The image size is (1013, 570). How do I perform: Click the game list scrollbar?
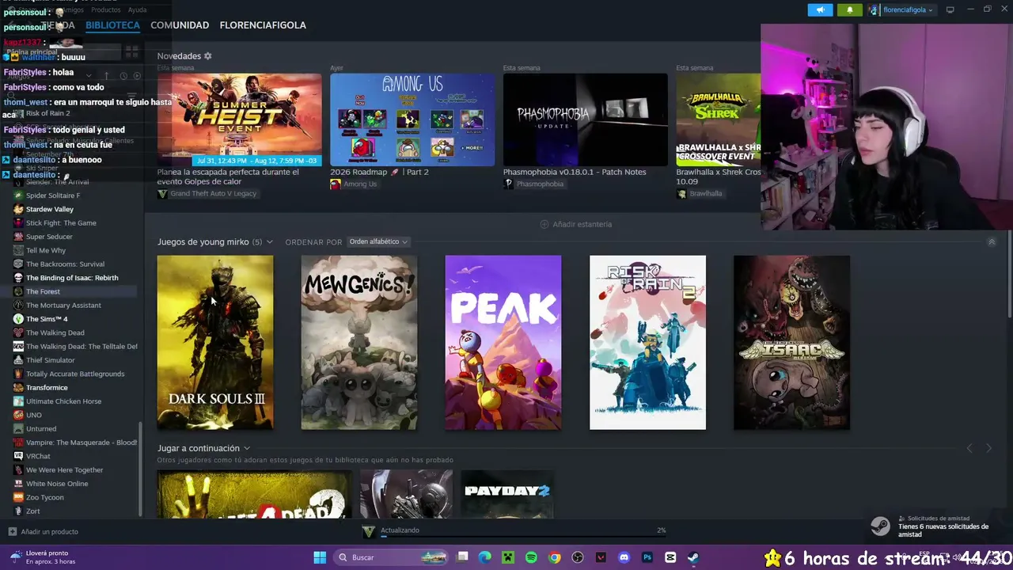tap(141, 467)
